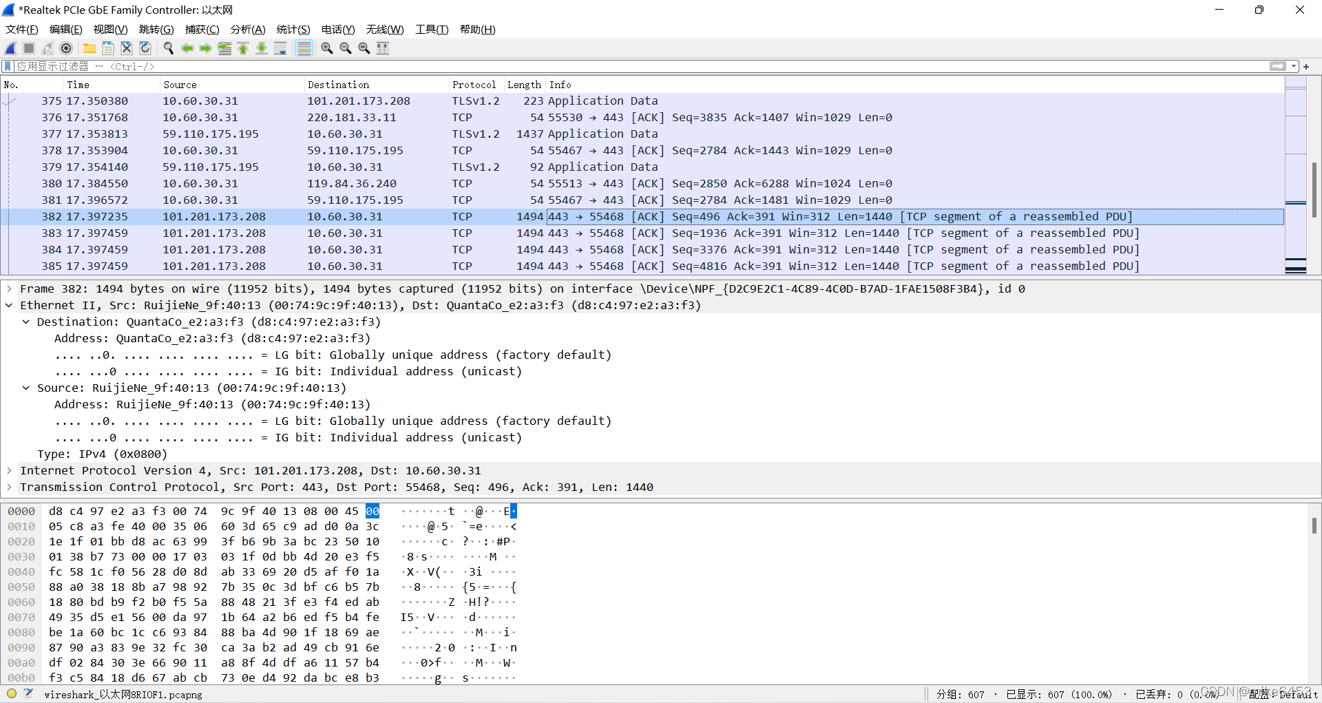Open the display filter bookmark menu
Image resolution: width=1322 pixels, height=703 pixels.
(x=8, y=66)
